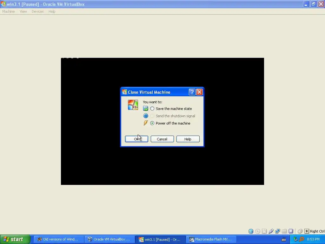Screen dimensions: 325x244
Task: Select the disabled Send the shutdown signal radio
Action: tap(152, 116)
